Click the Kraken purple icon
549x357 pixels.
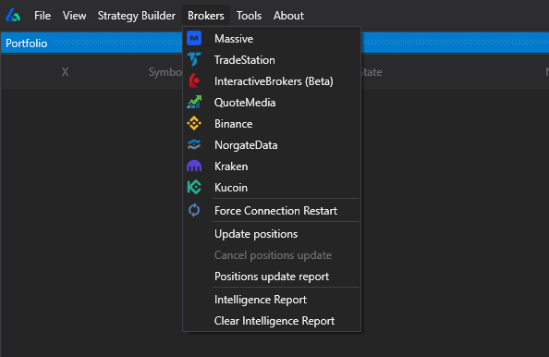(x=194, y=166)
